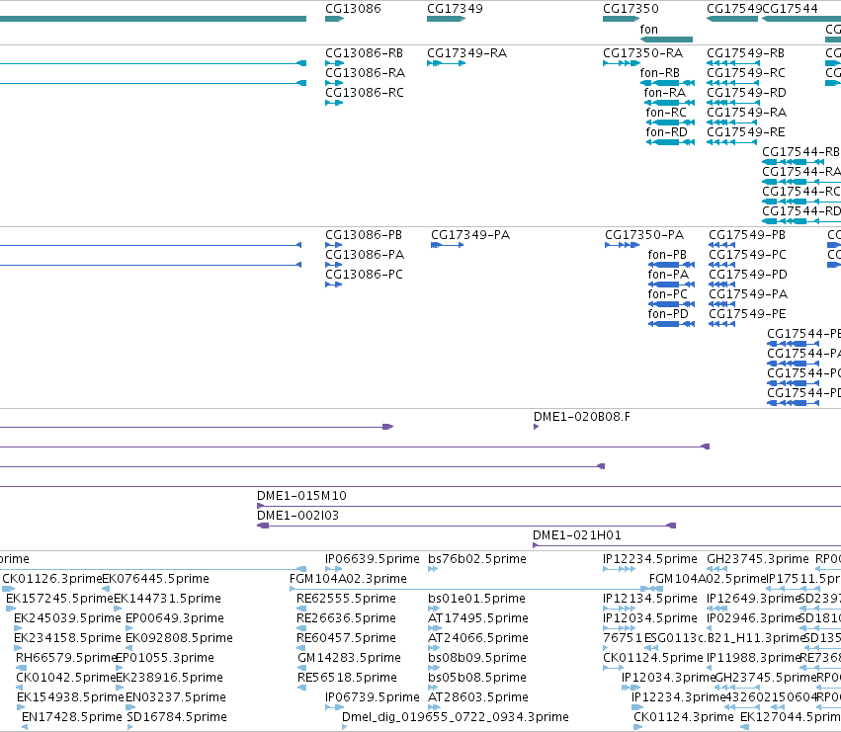The image size is (841, 732).
Task: Open the DME1-015M10 clone label
Action: click(x=302, y=496)
